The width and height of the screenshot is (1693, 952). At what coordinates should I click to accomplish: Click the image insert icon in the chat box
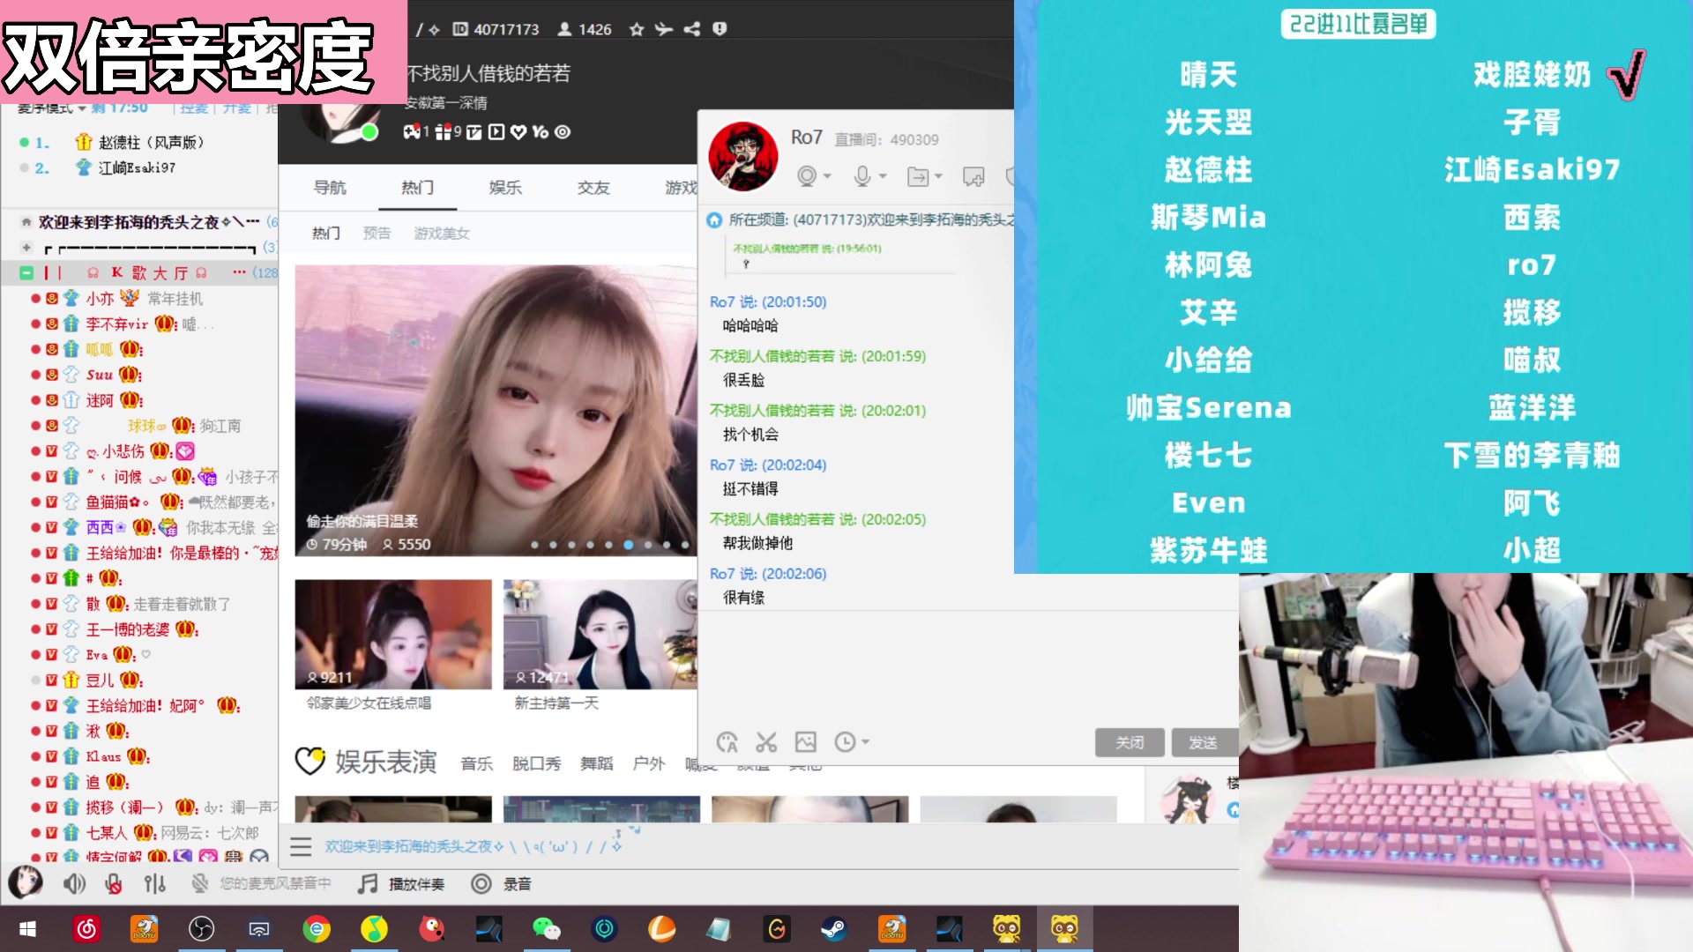(x=805, y=742)
